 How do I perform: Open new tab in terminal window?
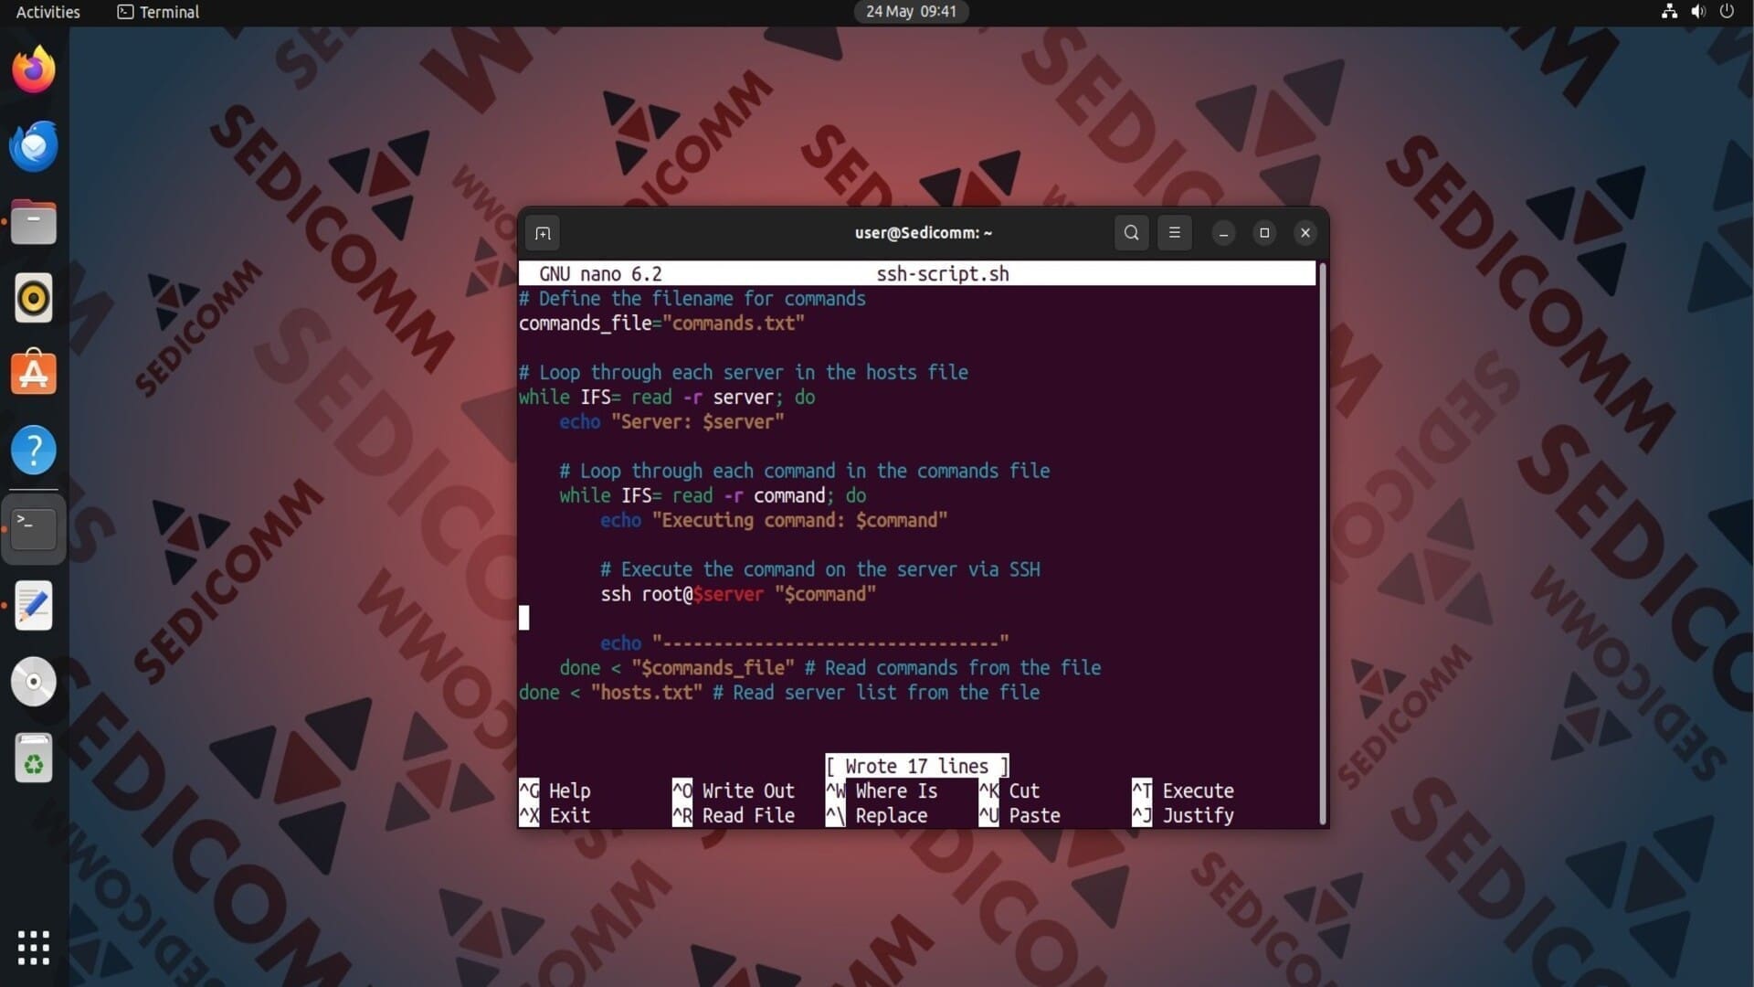point(543,233)
